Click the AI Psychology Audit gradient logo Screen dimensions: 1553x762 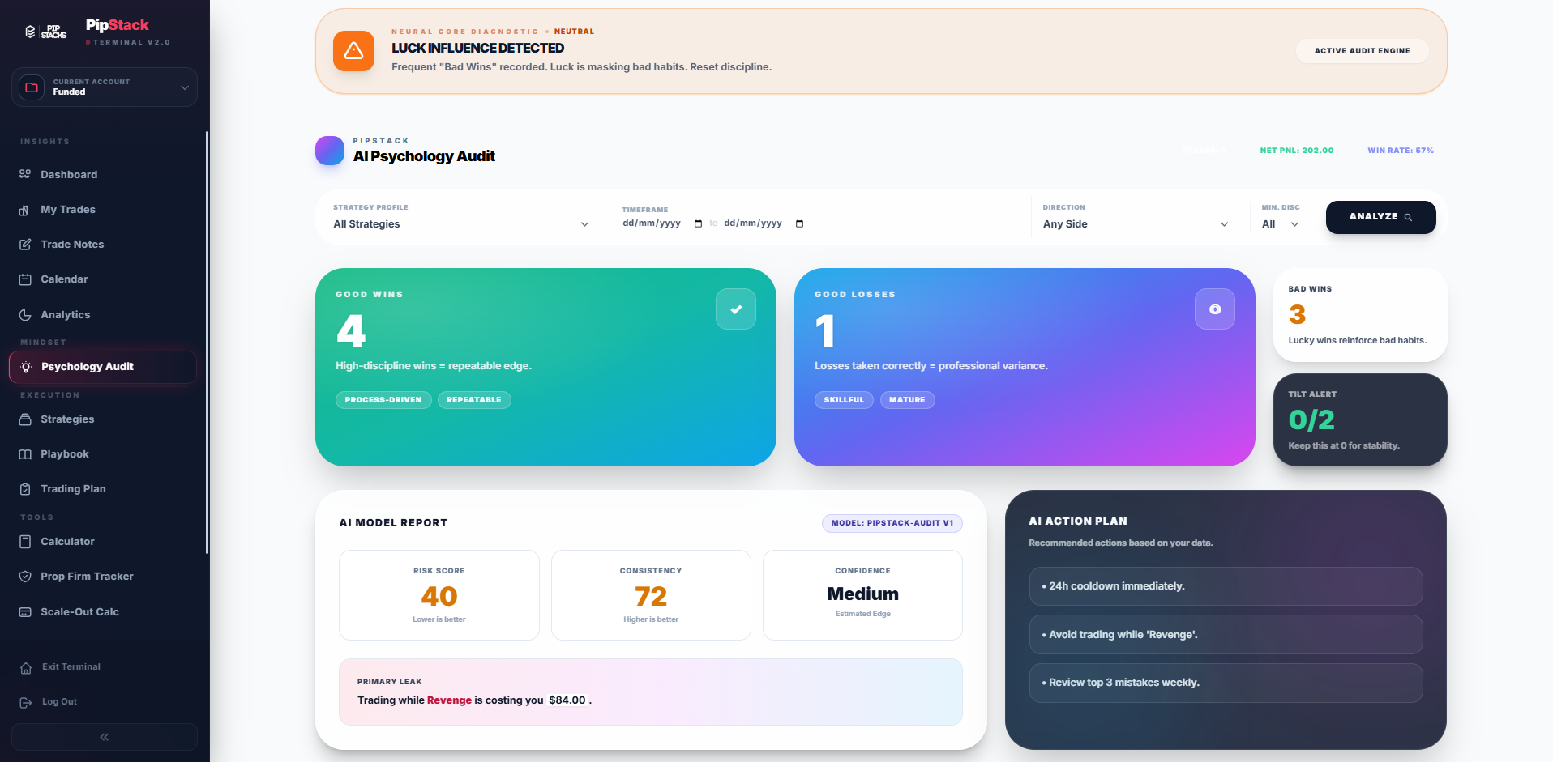pos(330,151)
